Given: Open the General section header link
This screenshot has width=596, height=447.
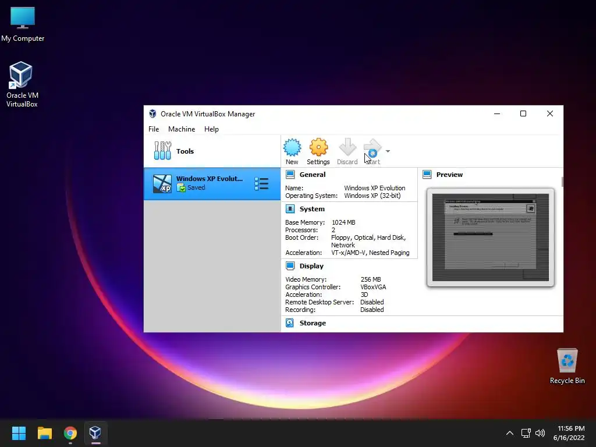Looking at the screenshot, I should [x=313, y=175].
